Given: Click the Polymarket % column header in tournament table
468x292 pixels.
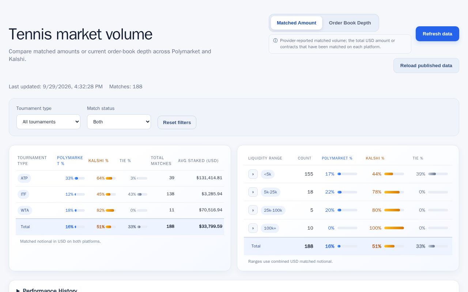Looking at the screenshot, I should 70,161.
